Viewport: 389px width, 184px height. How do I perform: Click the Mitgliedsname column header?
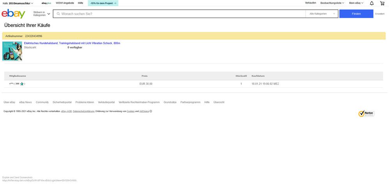(x=18, y=76)
